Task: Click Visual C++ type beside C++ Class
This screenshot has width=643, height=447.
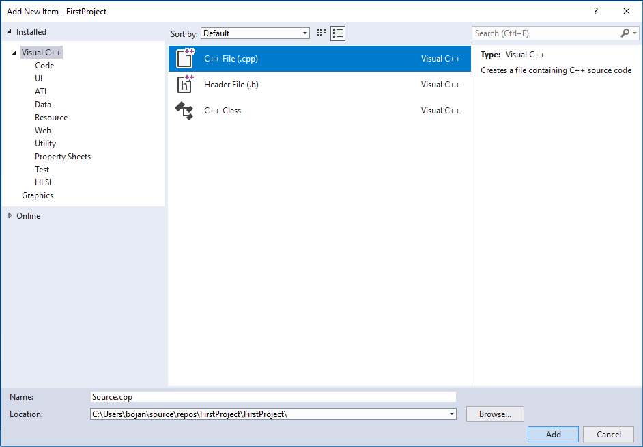Action: coord(440,111)
